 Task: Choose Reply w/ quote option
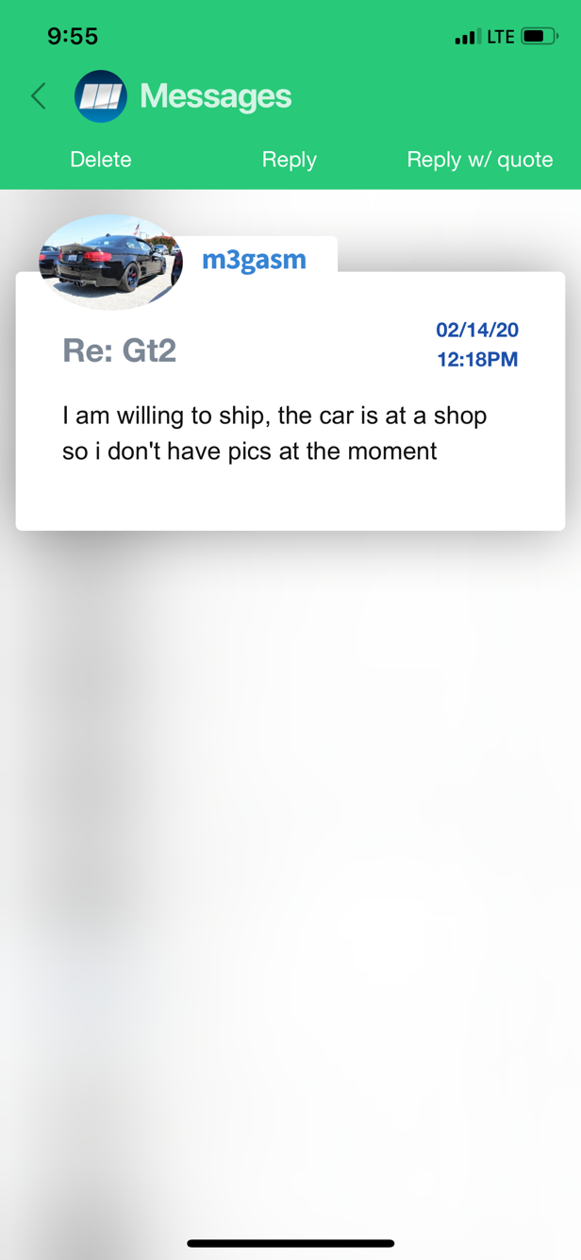[479, 160]
